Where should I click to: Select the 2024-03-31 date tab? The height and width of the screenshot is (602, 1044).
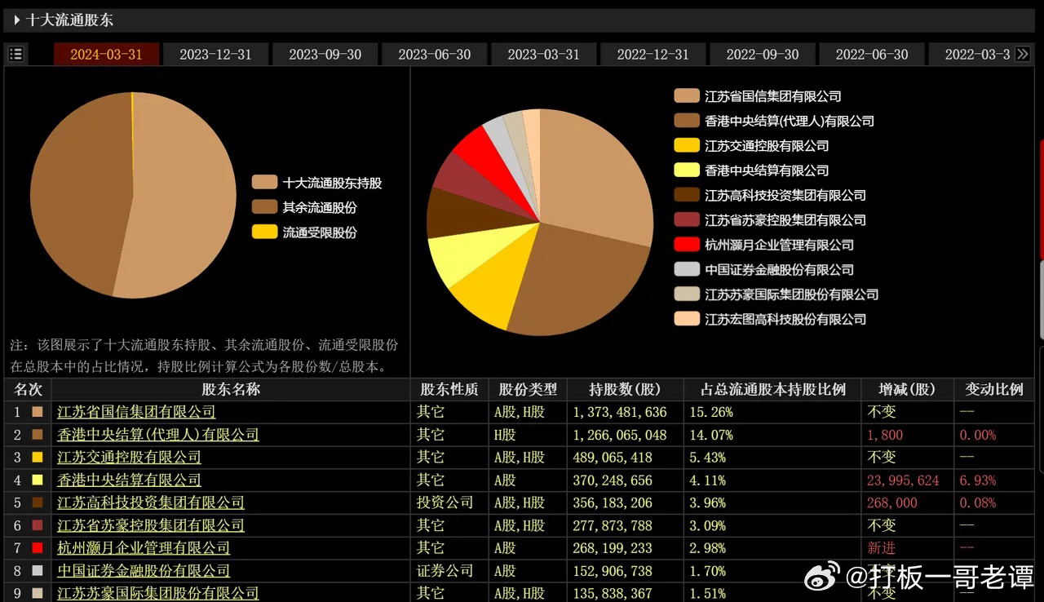(106, 55)
